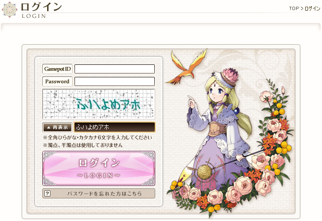The width and height of the screenshot is (322, 221).
Task: Click the captcha image showing ふいよめアホ
Action: (99, 104)
